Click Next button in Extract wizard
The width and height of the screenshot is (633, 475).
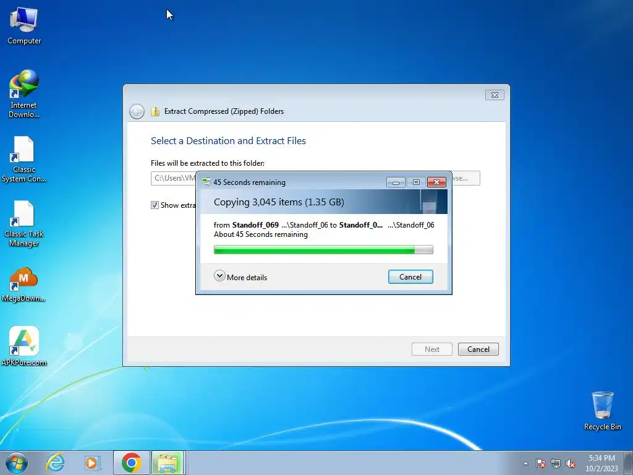[432, 349]
